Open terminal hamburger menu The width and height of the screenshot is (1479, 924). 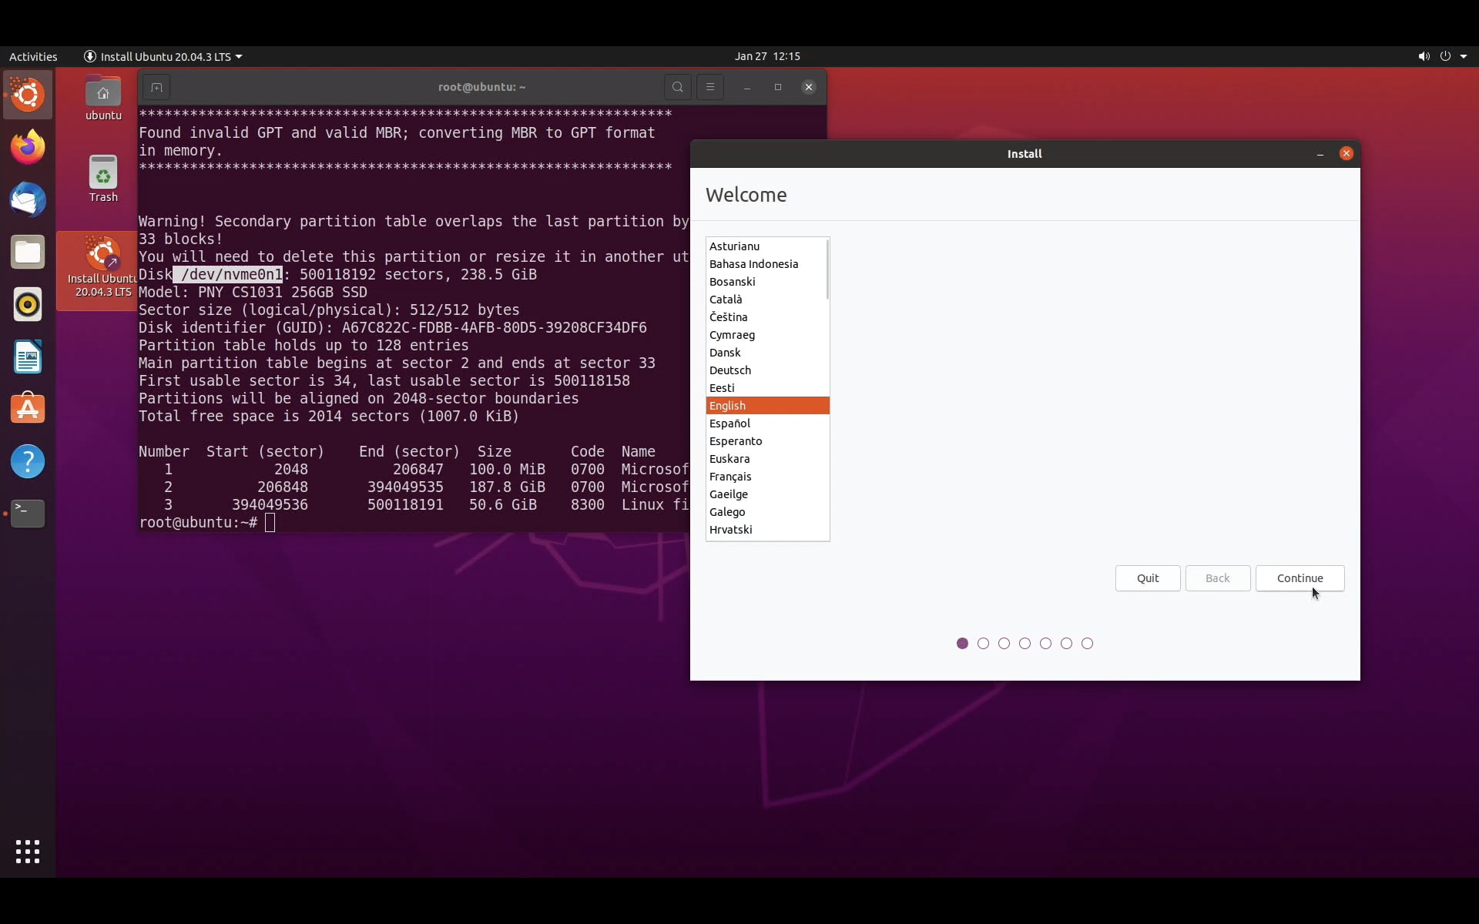710,87
